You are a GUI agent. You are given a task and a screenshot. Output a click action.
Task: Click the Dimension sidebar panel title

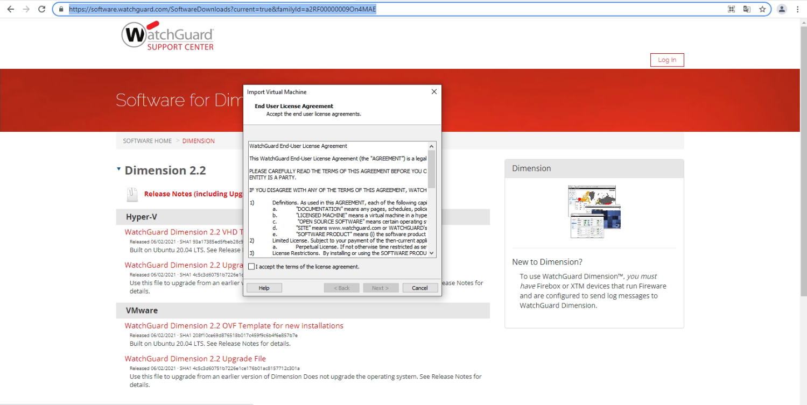click(531, 168)
